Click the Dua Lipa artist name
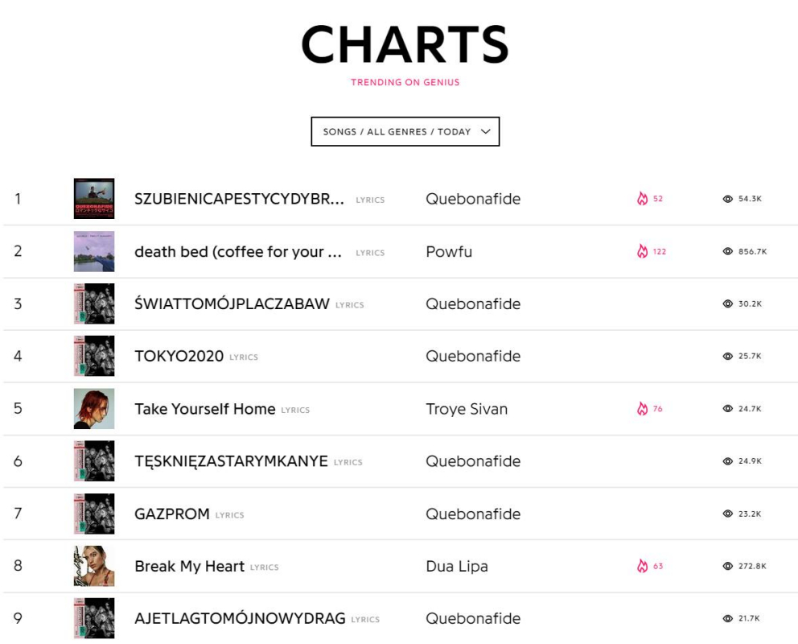The image size is (798, 644). tap(456, 567)
